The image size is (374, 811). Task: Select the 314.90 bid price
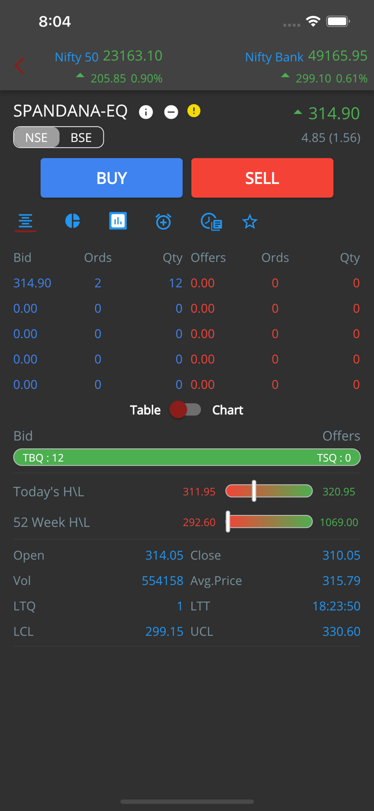[x=32, y=283]
